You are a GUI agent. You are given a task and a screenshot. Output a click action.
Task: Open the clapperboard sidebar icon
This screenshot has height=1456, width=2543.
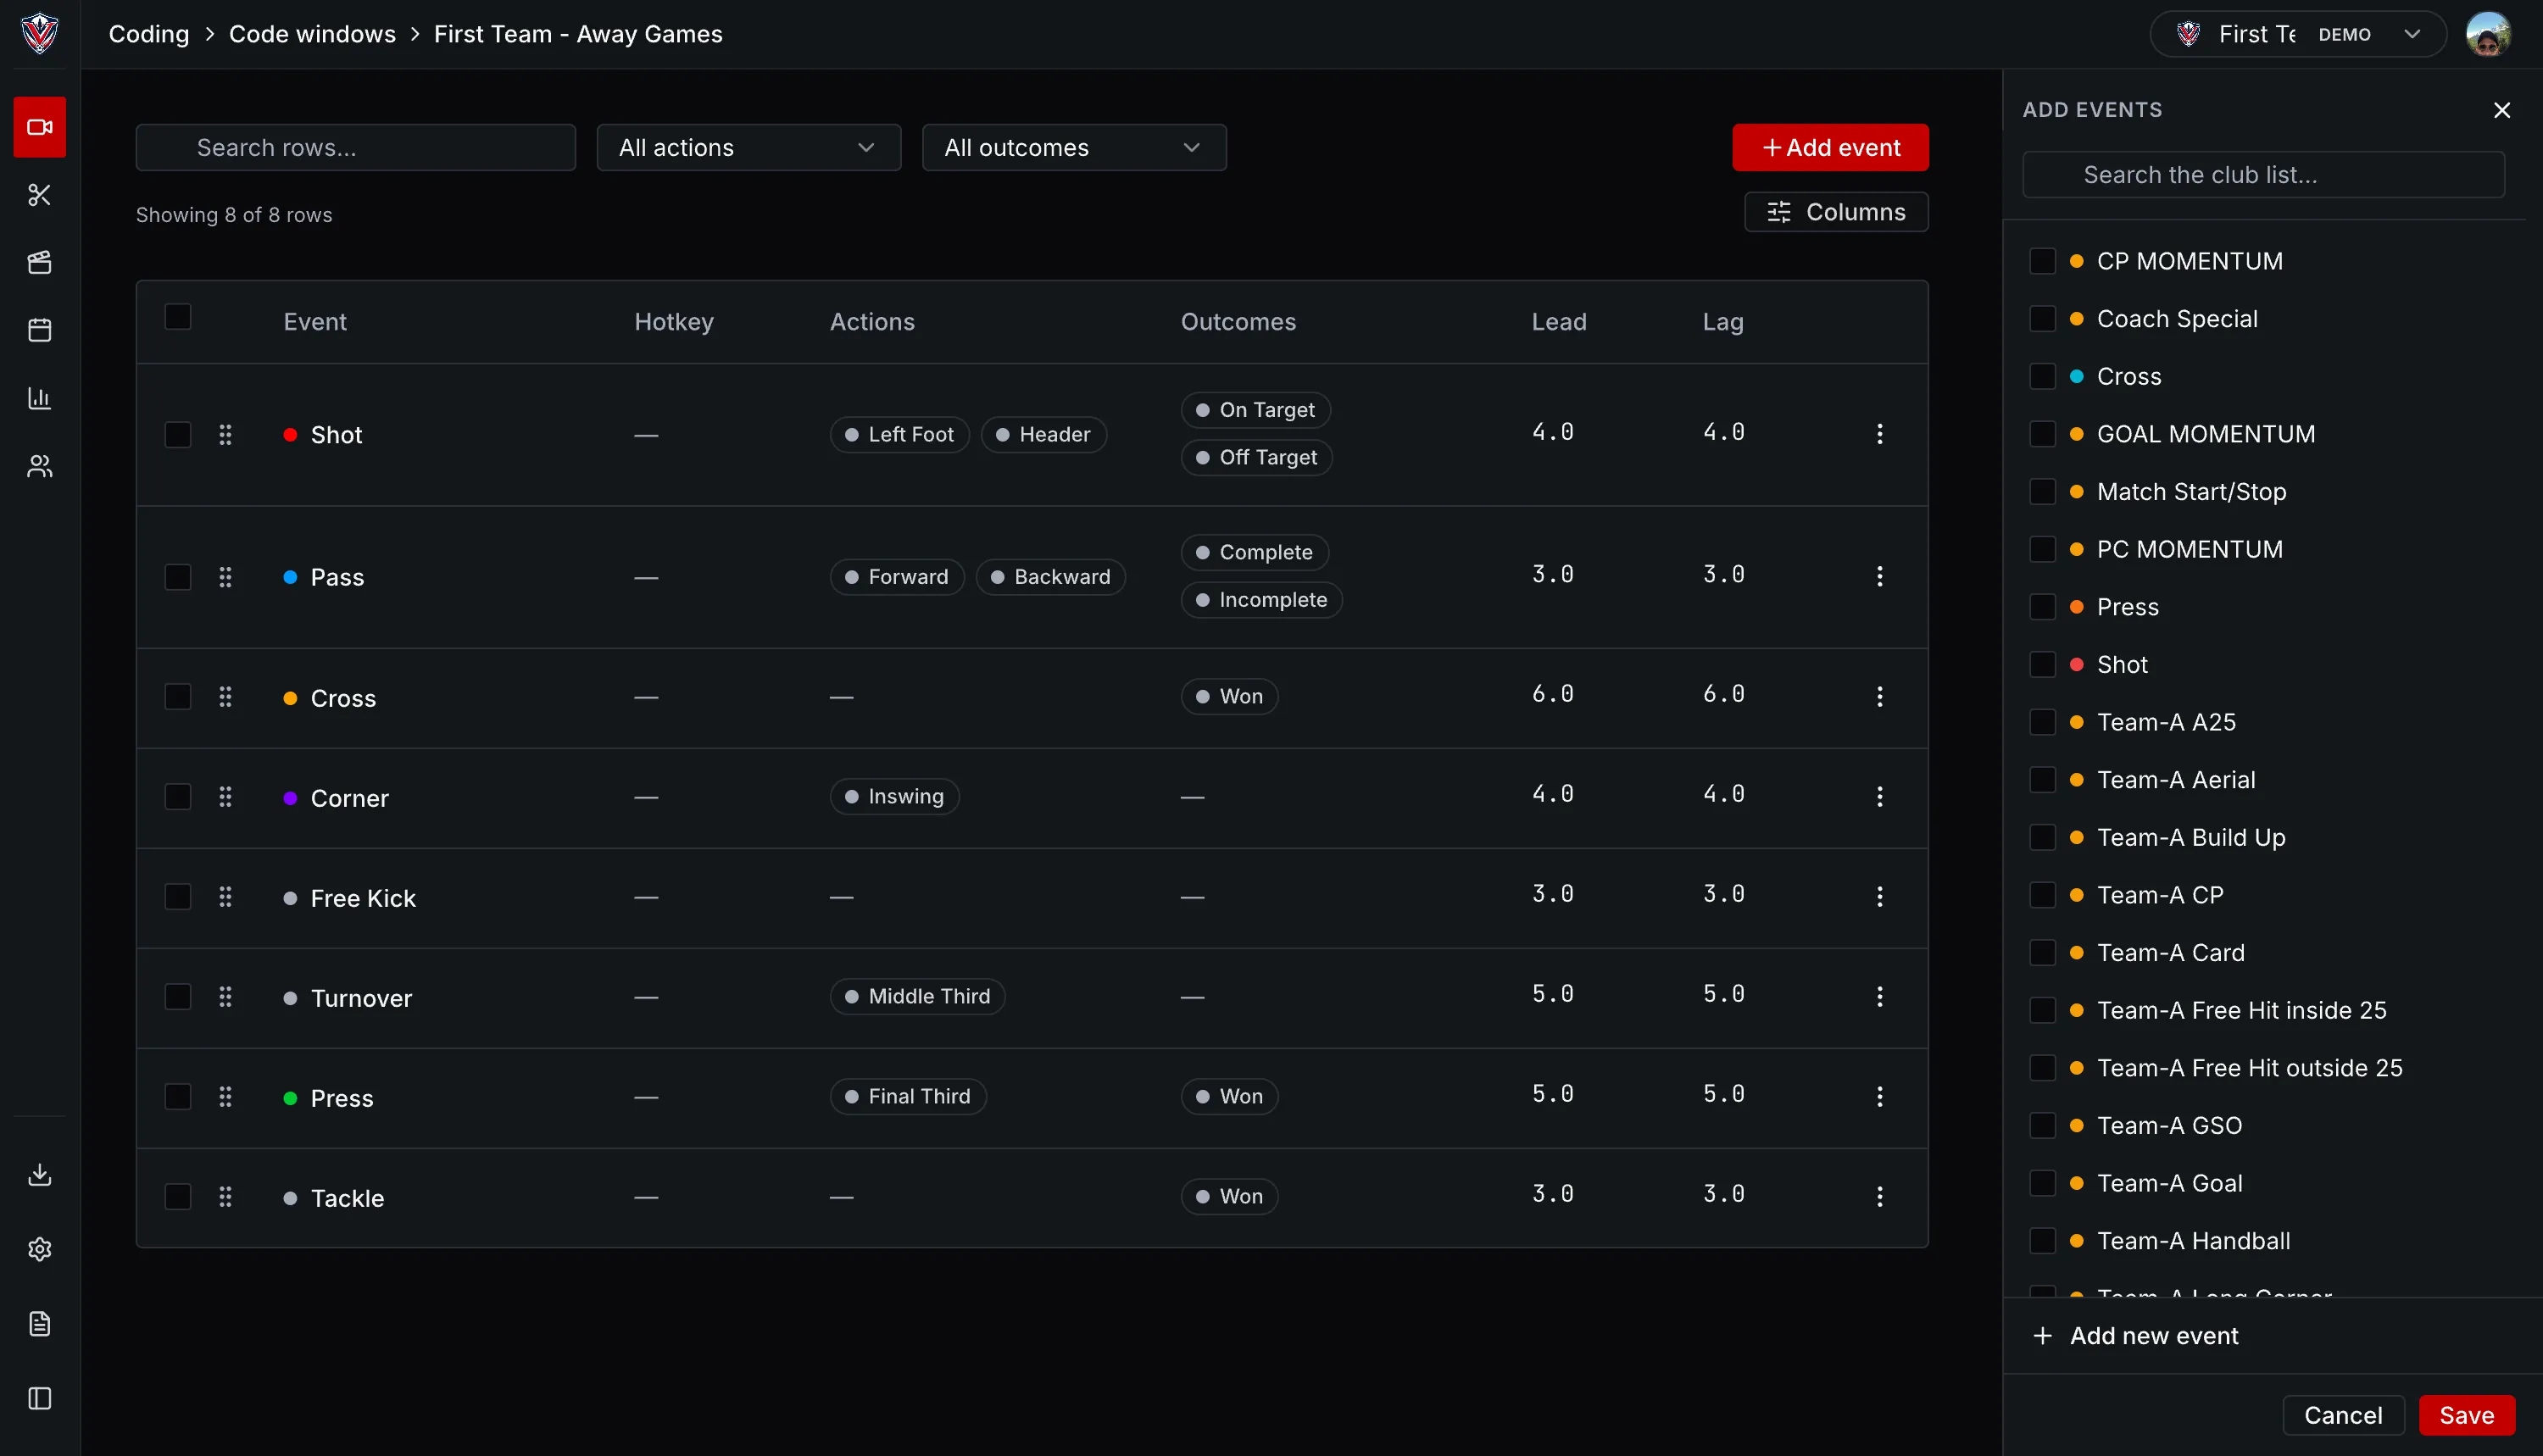[x=40, y=262]
